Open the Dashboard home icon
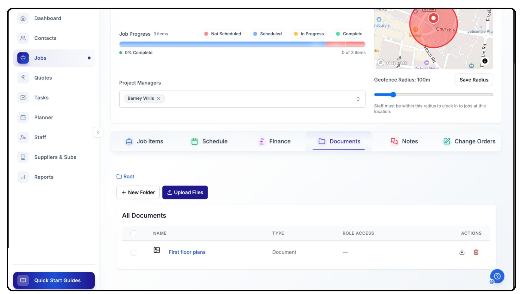523x294 pixels. [x=23, y=18]
